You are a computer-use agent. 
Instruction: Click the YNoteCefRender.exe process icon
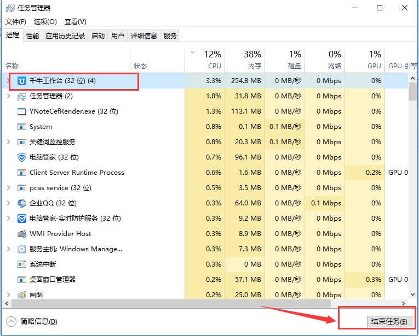click(22, 111)
